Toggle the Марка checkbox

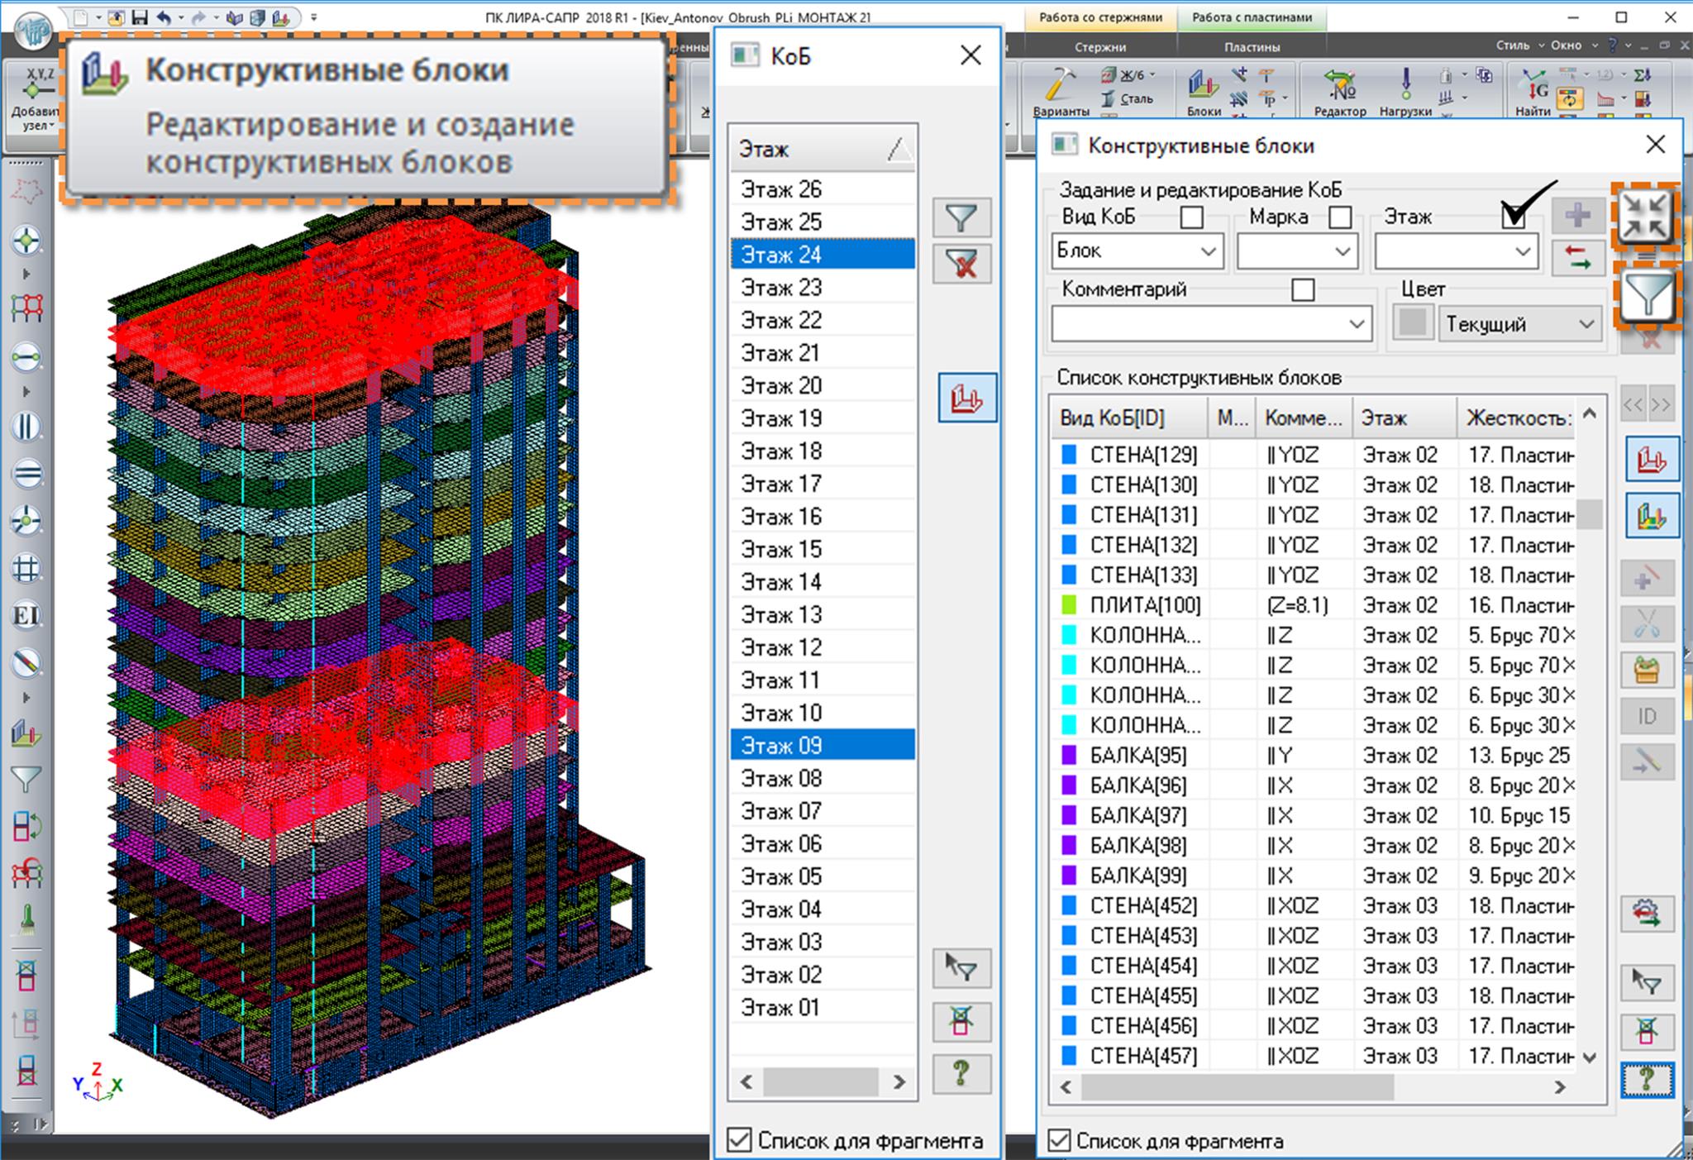tap(1339, 217)
